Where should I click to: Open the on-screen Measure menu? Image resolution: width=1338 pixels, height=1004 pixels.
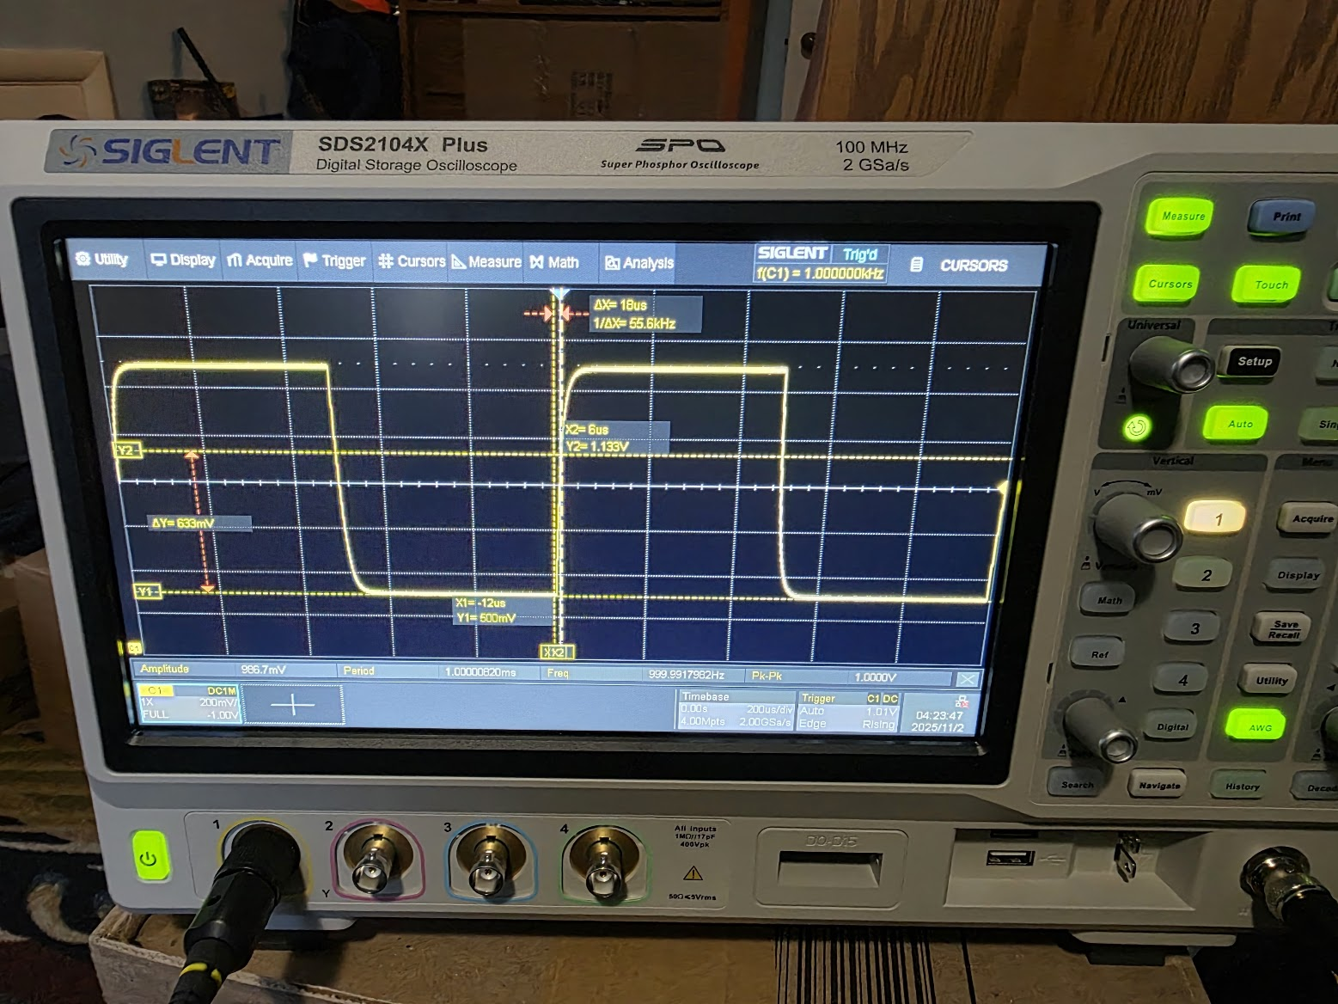click(486, 262)
